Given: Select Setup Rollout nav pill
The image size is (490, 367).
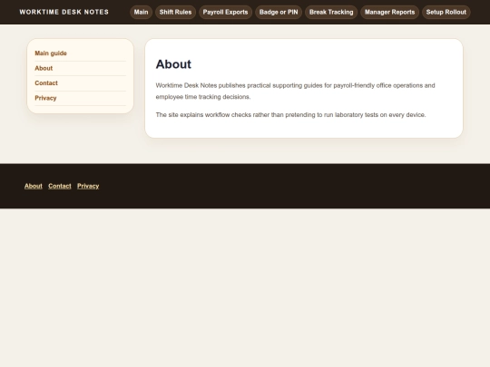Looking at the screenshot, I should pos(446,12).
